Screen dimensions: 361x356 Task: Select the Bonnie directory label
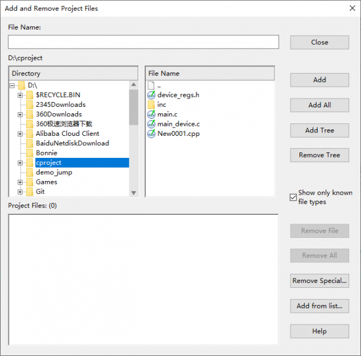[46, 153]
